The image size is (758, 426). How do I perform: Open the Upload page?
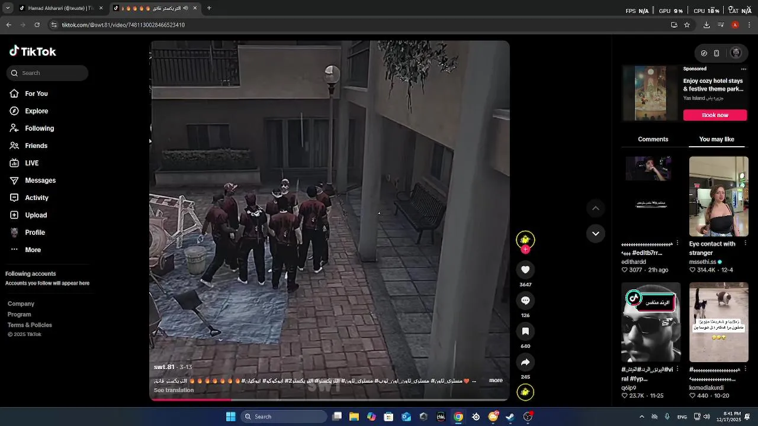click(x=36, y=215)
